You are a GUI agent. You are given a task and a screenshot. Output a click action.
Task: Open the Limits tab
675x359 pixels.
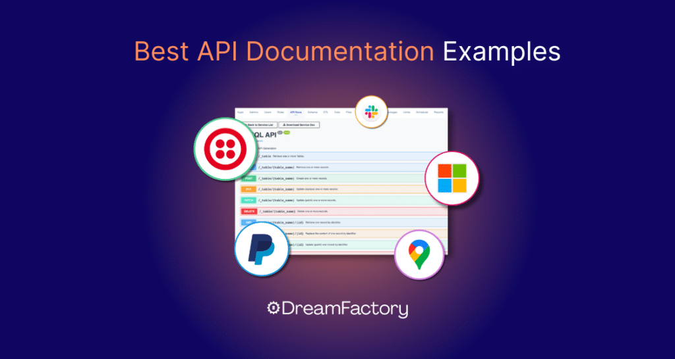(406, 112)
